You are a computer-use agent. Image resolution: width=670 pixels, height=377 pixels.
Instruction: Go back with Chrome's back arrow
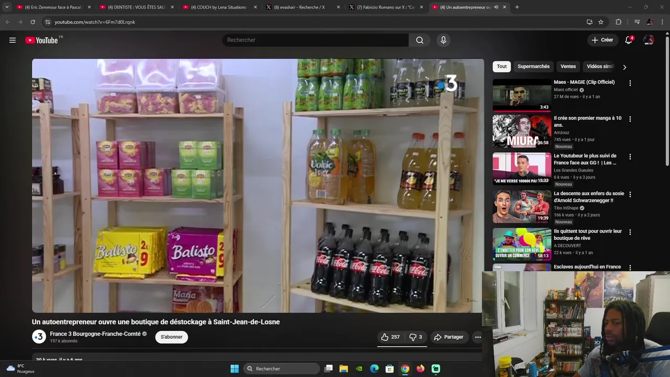click(x=7, y=22)
